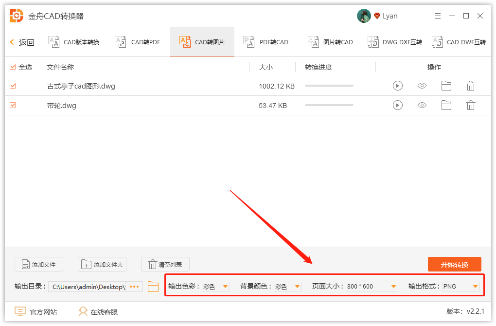Image resolution: width=496 pixels, height=326 pixels.
Task: Open the 输出格式 PNG dropdown
Action: 474,287
